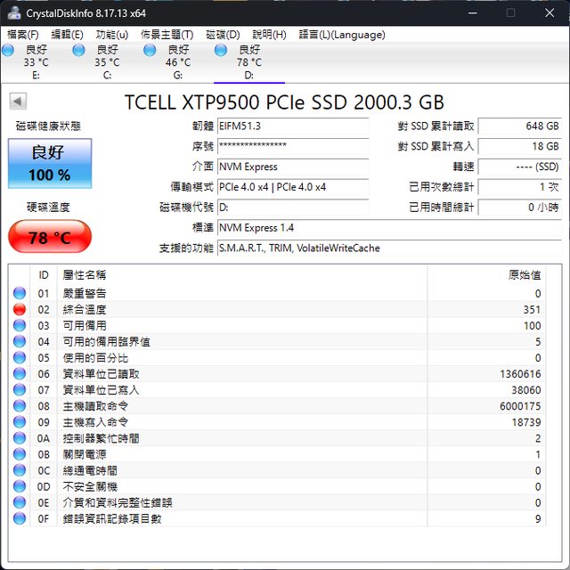The width and height of the screenshot is (570, 570).
Task: Select drive C: status orb at 35 °C
Action: pos(79,51)
